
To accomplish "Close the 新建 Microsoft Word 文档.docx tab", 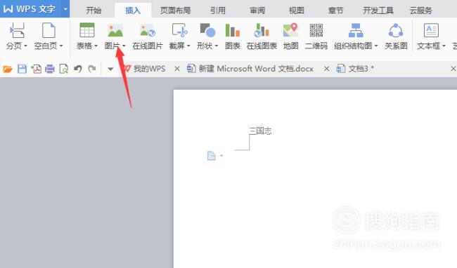I will pyautogui.click(x=327, y=69).
